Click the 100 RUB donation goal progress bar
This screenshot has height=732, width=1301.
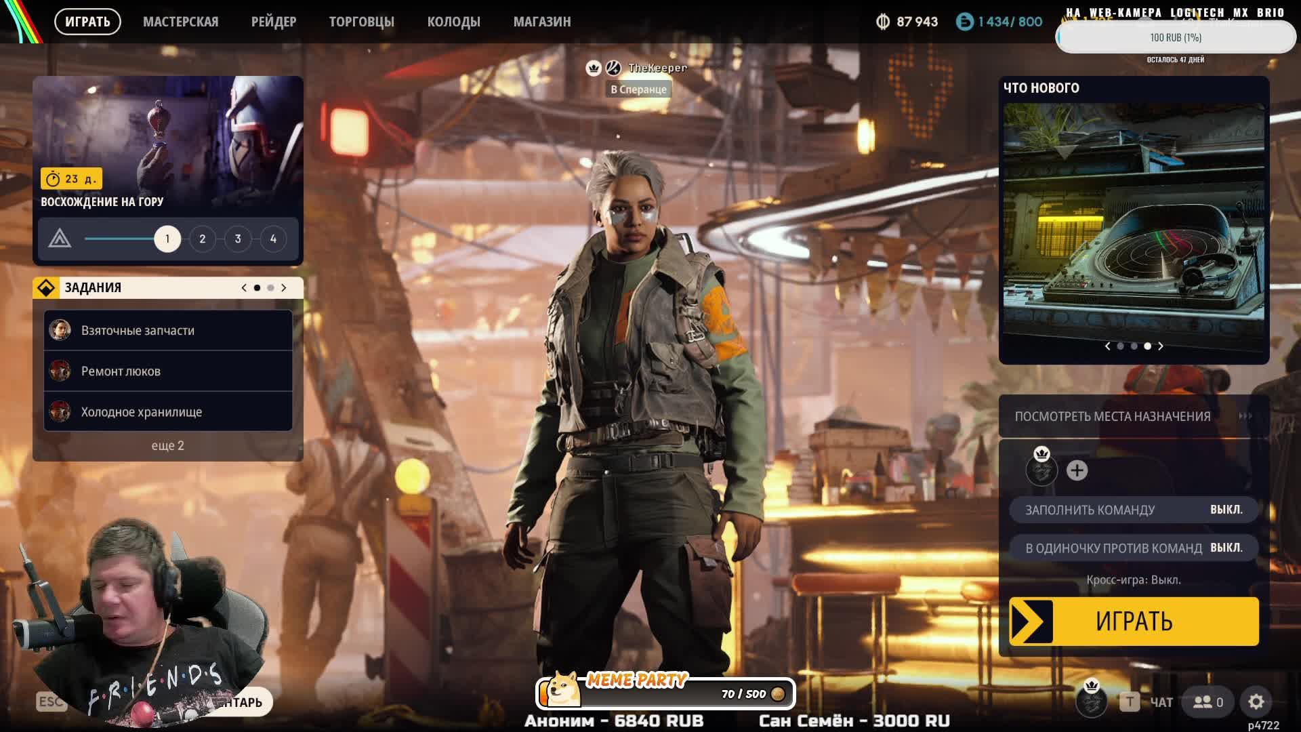click(1176, 37)
